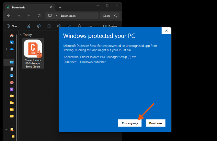Click the Copy icon in toolbar
This screenshot has width=217, height=141.
pos(39,26)
